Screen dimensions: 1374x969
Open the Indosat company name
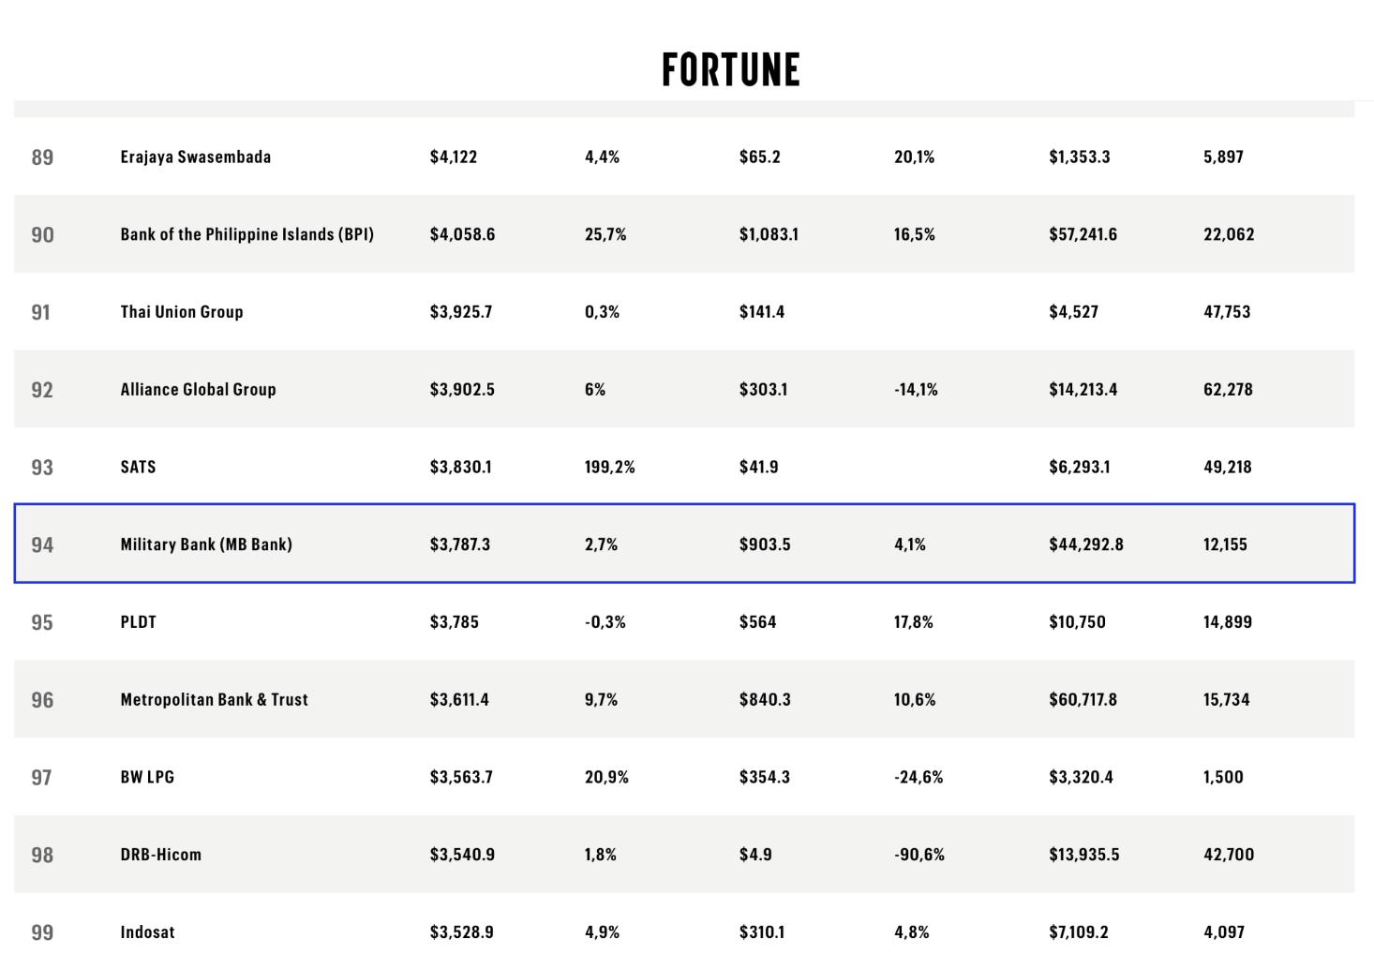(x=148, y=932)
